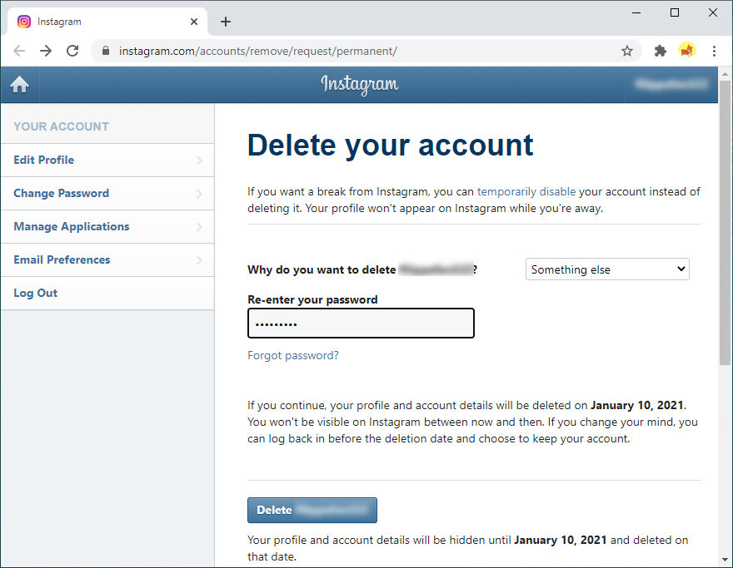Click Log Out in sidebar
733x568 pixels.
107,293
